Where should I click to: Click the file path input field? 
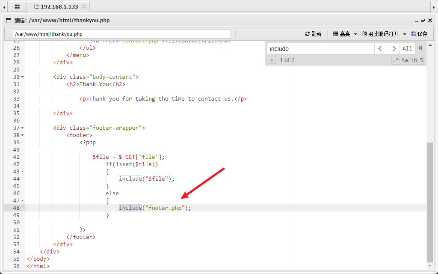[122, 34]
